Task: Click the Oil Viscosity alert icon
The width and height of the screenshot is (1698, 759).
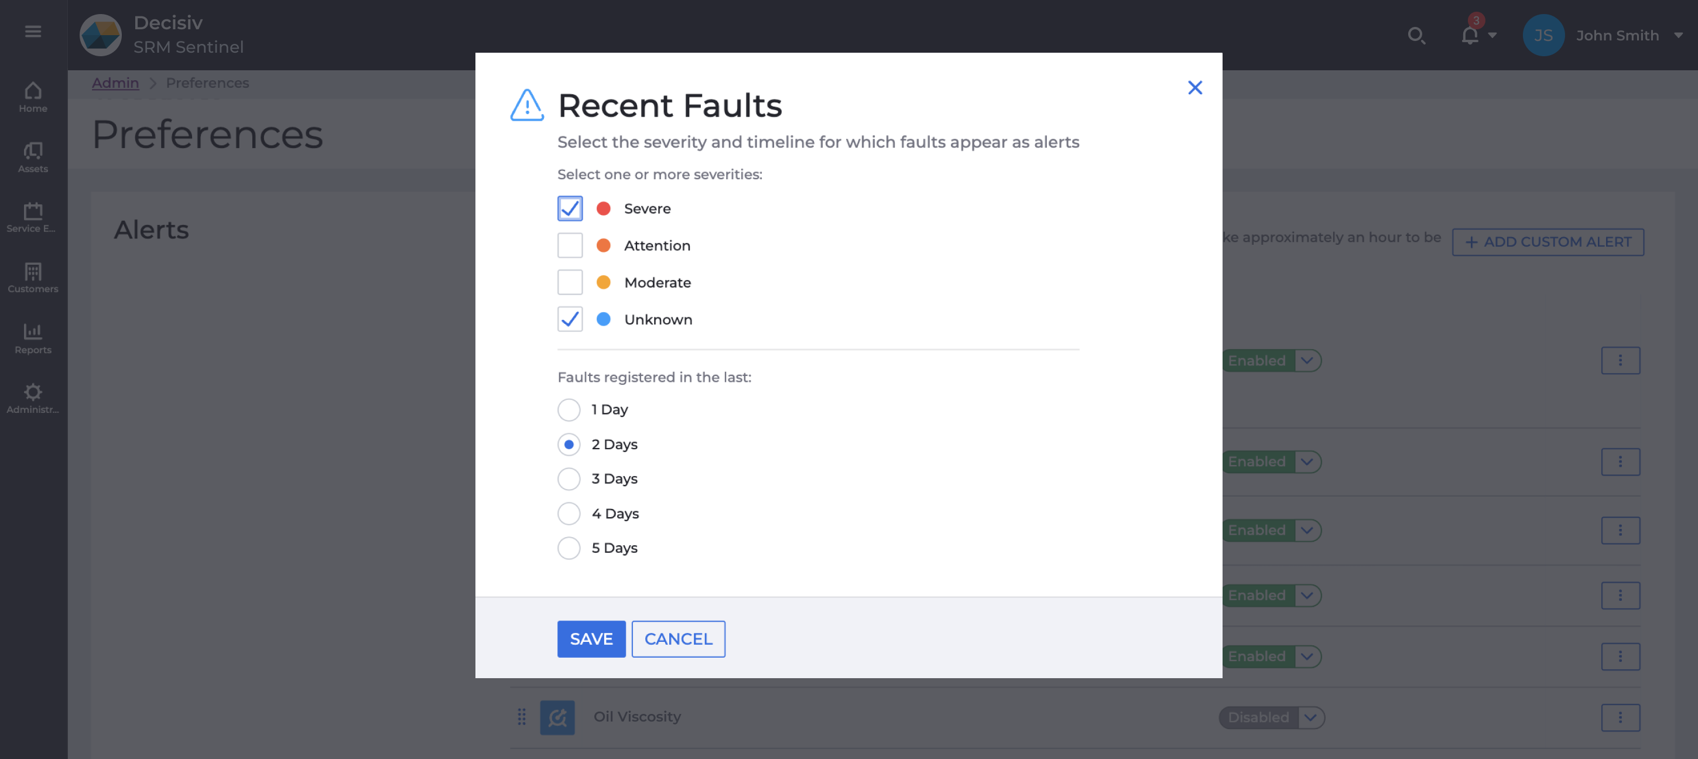Action: [x=557, y=717]
